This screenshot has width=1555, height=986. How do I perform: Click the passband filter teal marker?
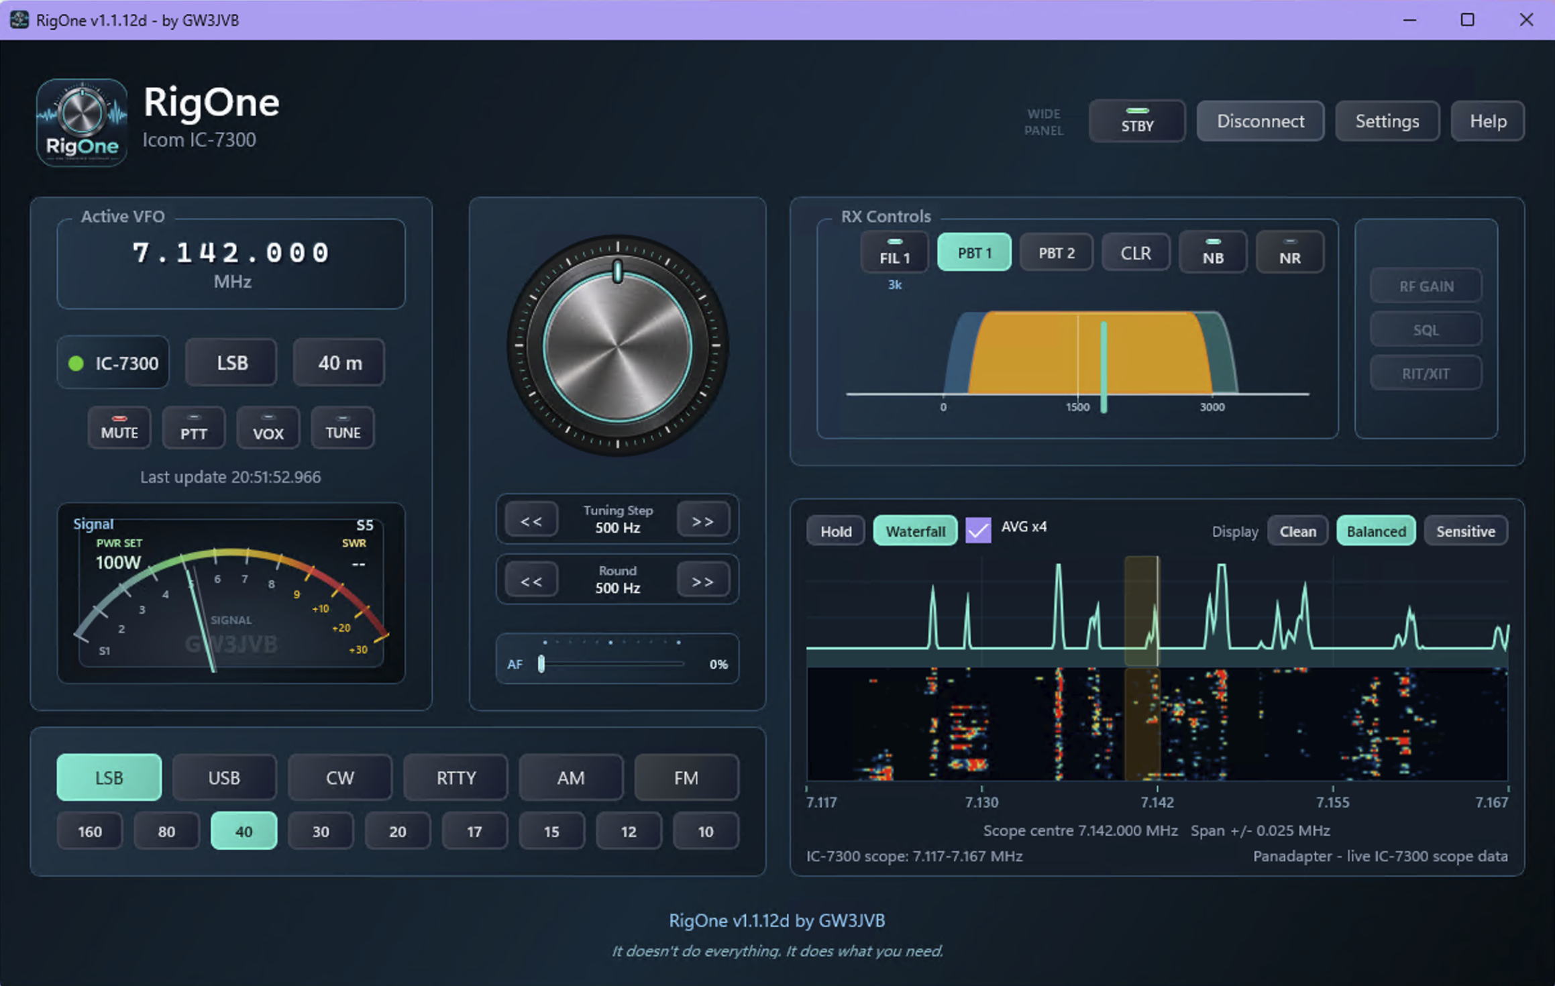pos(1104,367)
